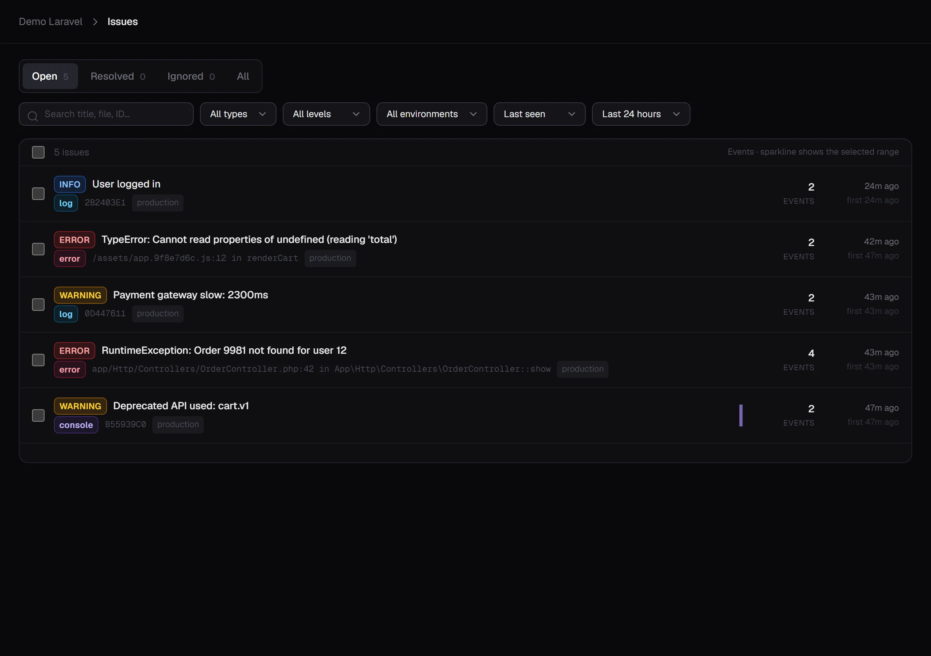Switch to the Ignored tab
The width and height of the screenshot is (931, 656).
click(191, 76)
